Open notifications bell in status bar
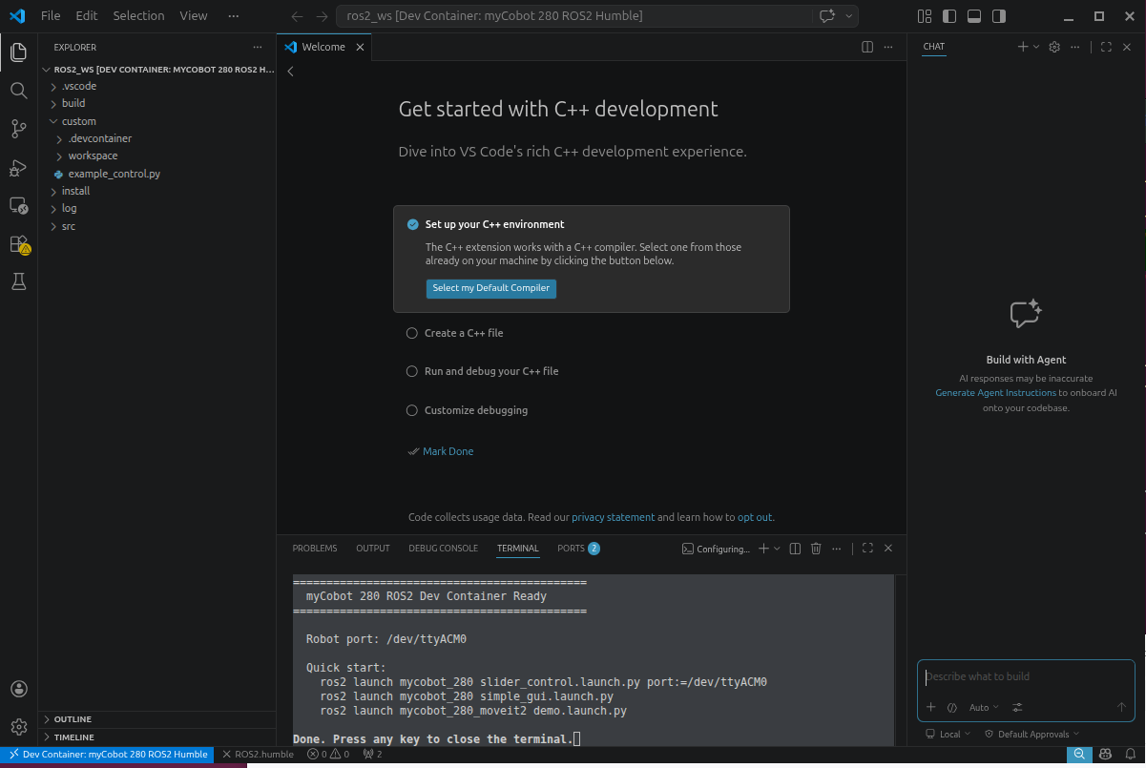Viewport: 1146px width, 768px height. click(x=1129, y=754)
